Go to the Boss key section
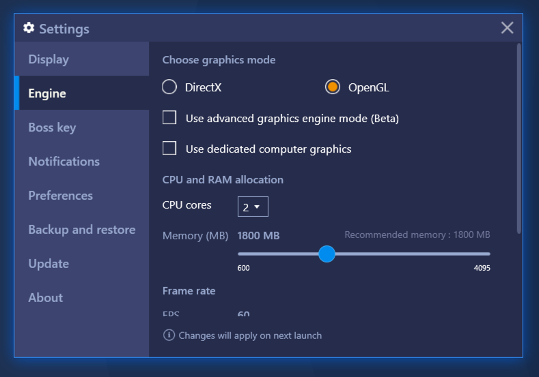Screen dimensions: 539x377 click(52, 127)
